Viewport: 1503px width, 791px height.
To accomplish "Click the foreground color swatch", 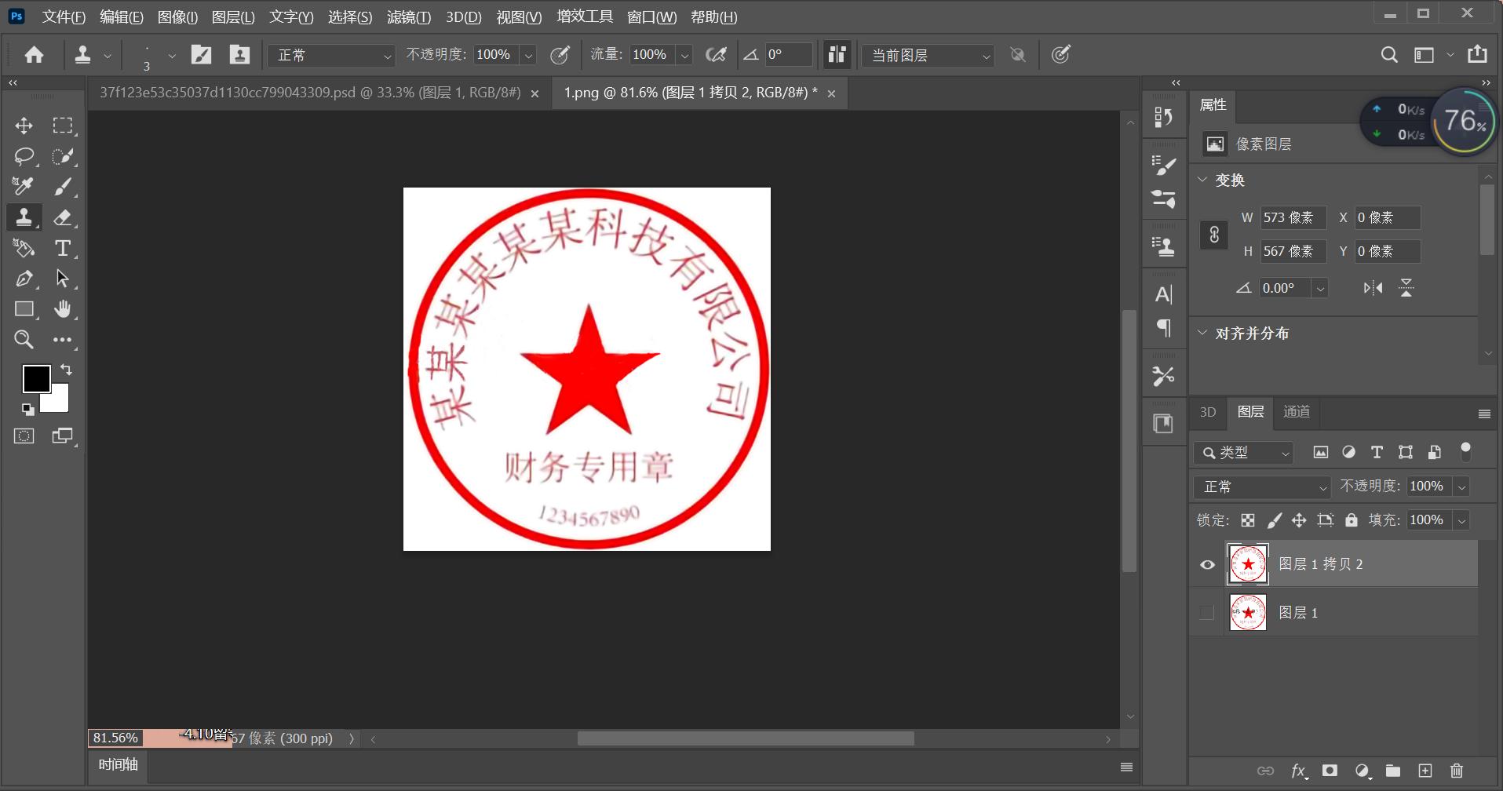I will click(36, 378).
